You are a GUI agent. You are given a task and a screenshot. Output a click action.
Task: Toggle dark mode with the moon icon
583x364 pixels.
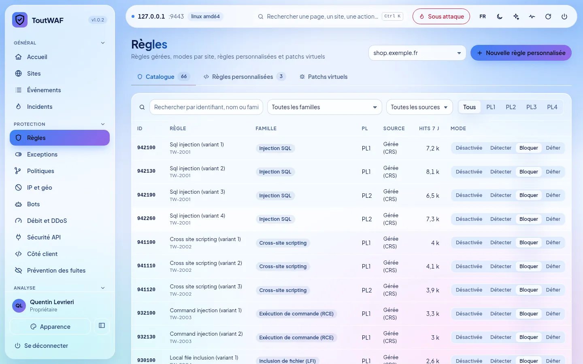coord(500,17)
